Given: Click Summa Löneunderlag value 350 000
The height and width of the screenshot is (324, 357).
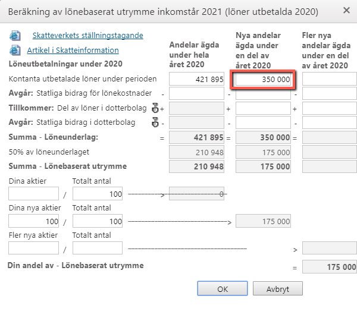Looking at the screenshot, I should [263, 137].
